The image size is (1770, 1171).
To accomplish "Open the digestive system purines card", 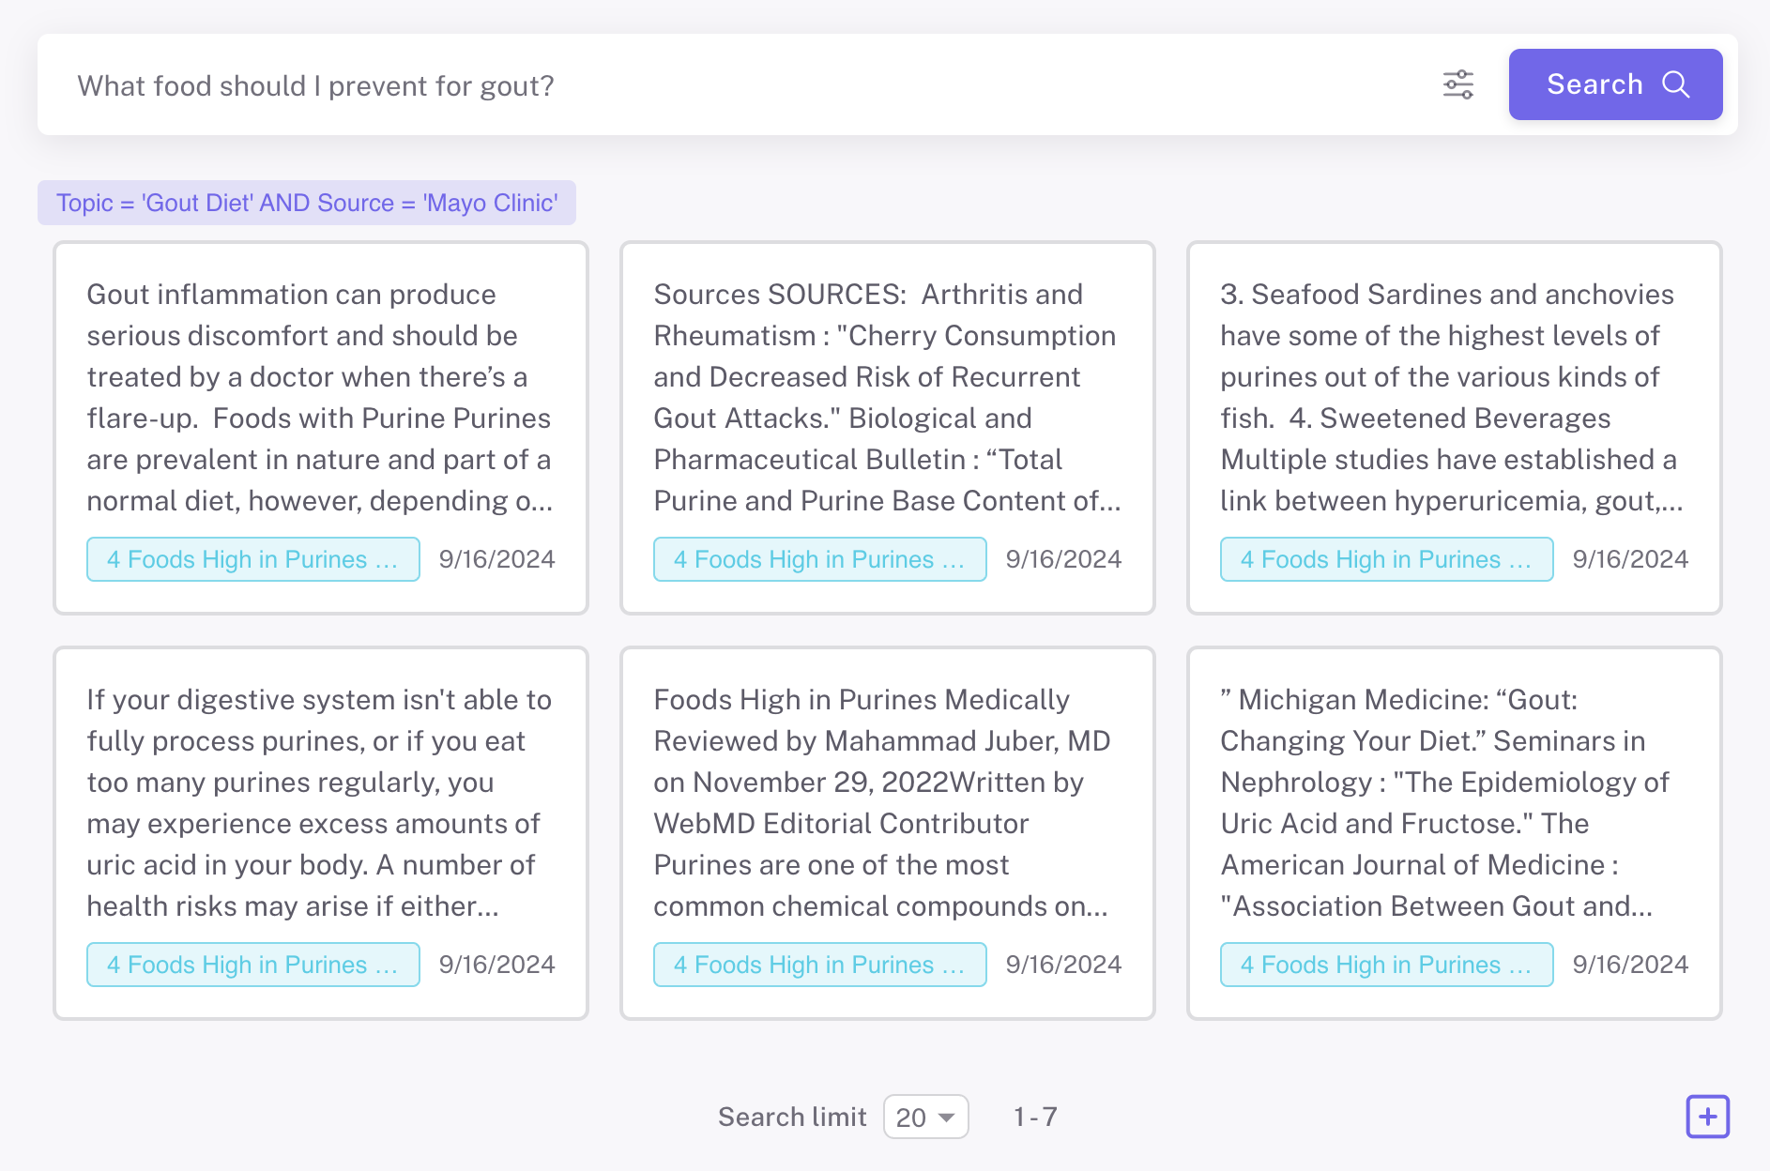I will click(320, 803).
